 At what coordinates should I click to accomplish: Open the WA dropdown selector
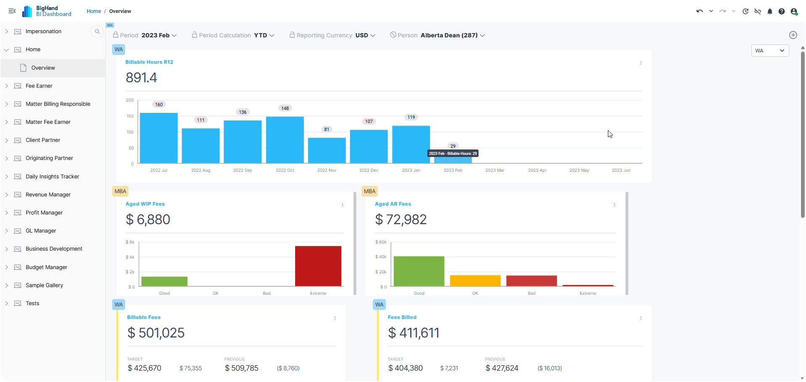click(770, 51)
